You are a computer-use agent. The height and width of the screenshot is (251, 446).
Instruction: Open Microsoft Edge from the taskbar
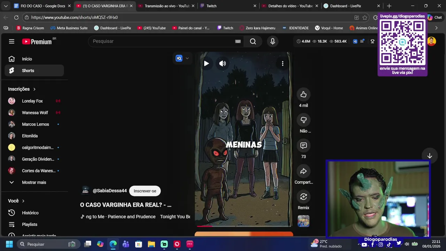[x=113, y=244]
